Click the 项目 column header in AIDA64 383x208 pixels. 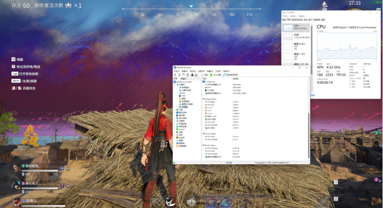204,79
